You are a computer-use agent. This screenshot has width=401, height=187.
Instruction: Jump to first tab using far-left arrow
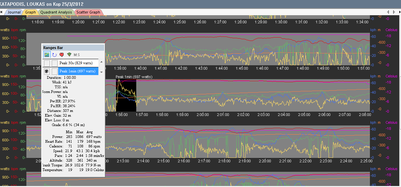pyautogui.click(x=1, y=12)
